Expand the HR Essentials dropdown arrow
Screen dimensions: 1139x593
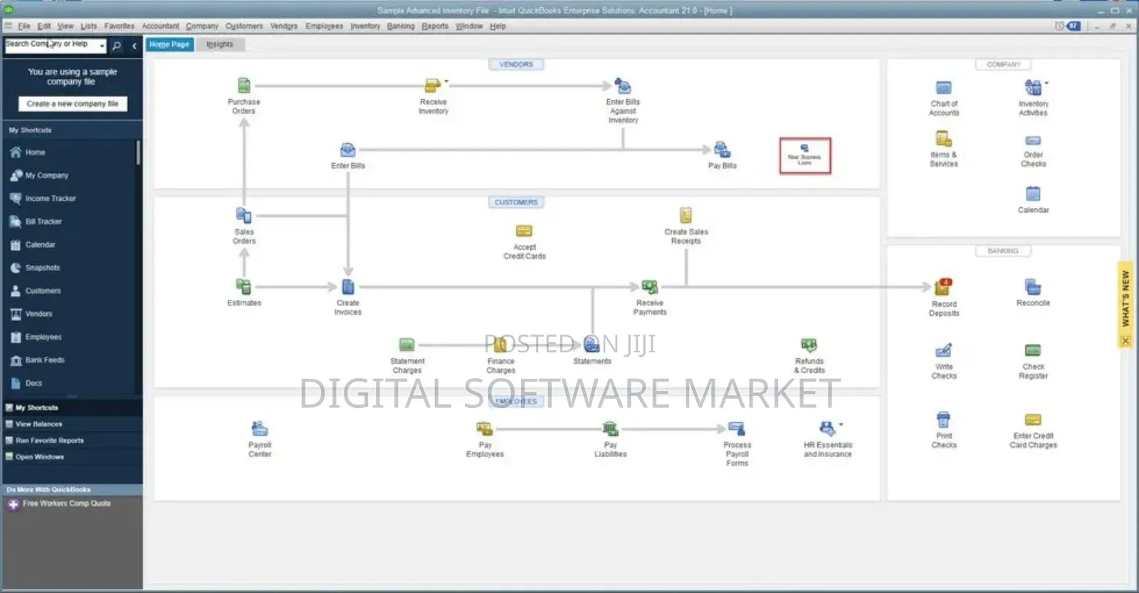click(841, 424)
